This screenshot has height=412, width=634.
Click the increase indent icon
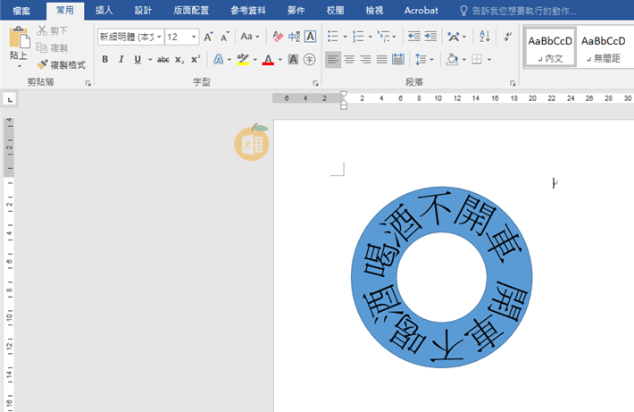(430, 37)
